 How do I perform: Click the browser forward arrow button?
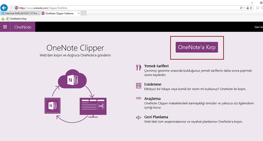(12, 7)
